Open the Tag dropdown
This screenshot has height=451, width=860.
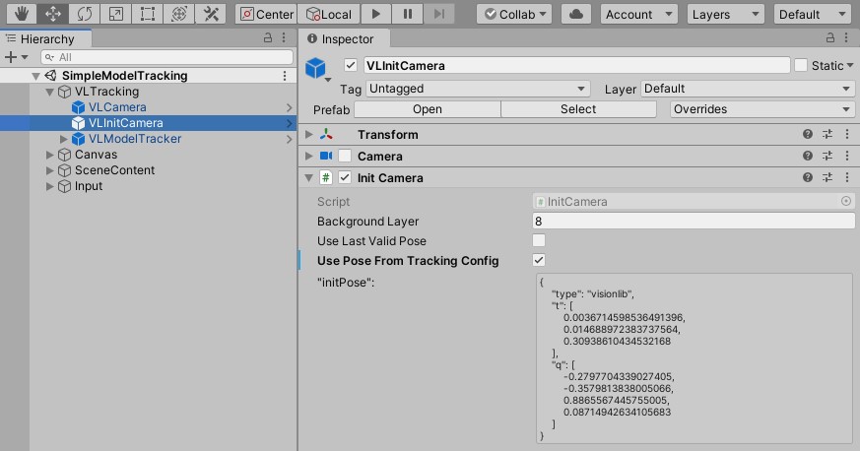(479, 89)
